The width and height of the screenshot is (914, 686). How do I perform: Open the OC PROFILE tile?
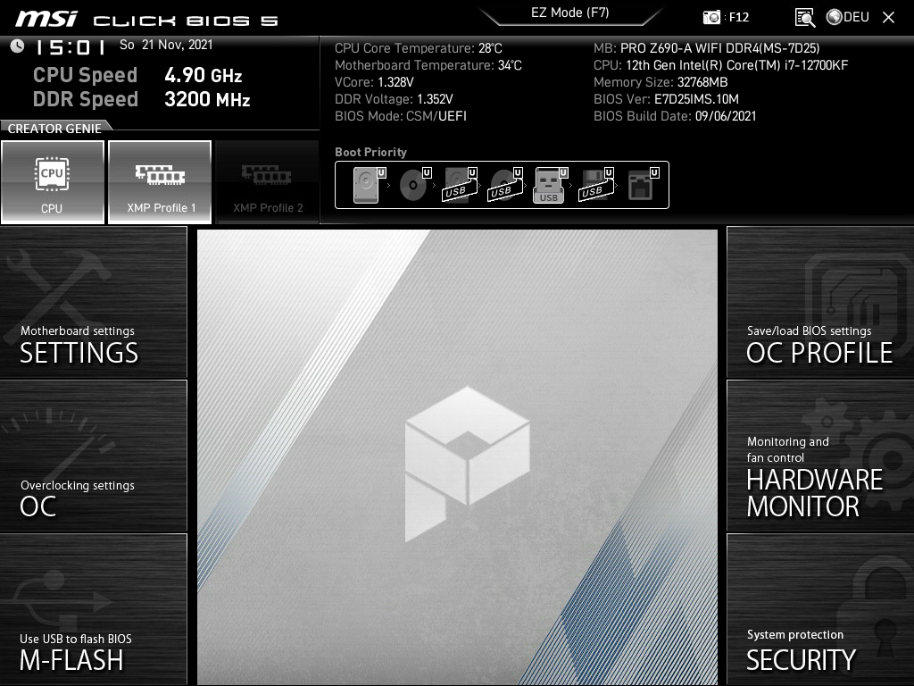coord(820,302)
